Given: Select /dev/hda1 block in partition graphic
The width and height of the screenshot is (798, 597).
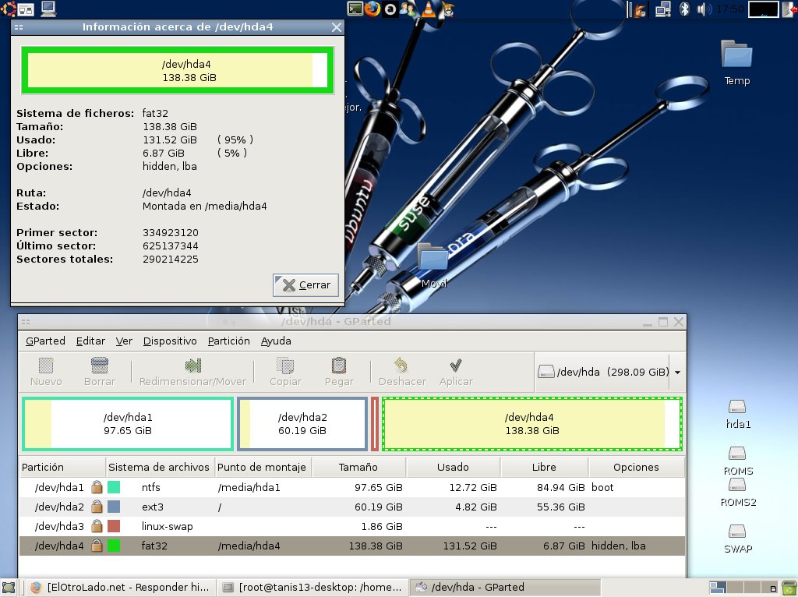Looking at the screenshot, I should (128, 424).
